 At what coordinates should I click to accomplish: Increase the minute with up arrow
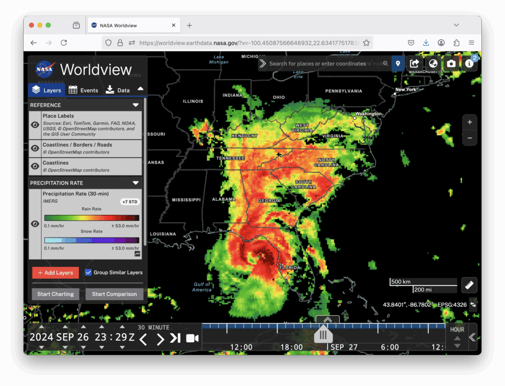(122, 327)
